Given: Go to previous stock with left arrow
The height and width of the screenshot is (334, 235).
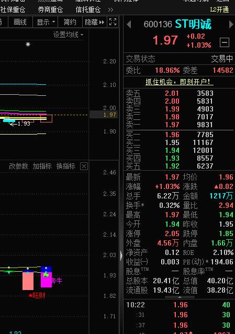Looking at the screenshot, I should coord(129,24).
